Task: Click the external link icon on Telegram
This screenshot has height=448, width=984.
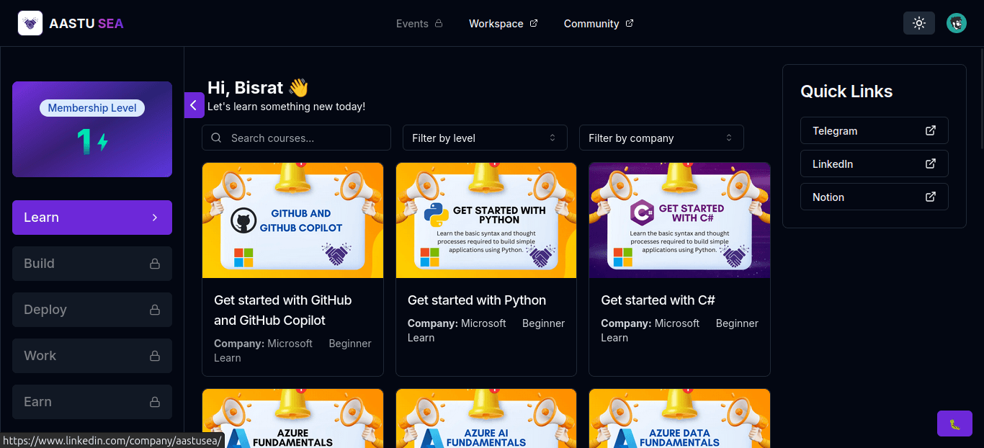Action: [931, 130]
